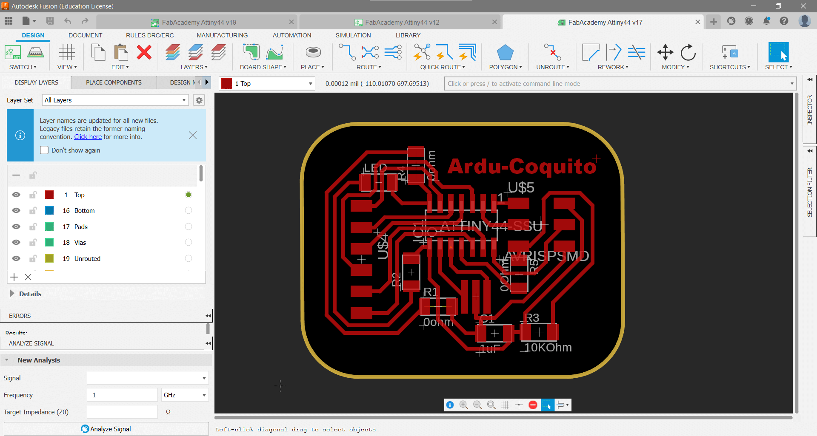
Task: Click the Zoom in canvas icon
Action: pyautogui.click(x=463, y=405)
